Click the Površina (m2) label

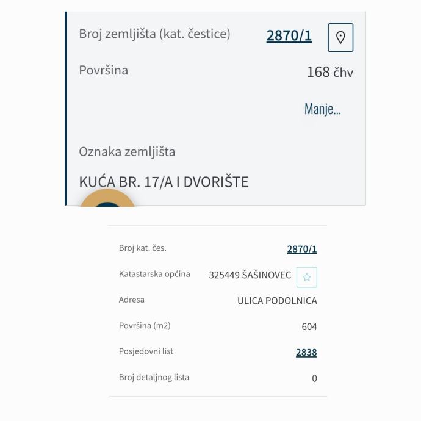146,326
